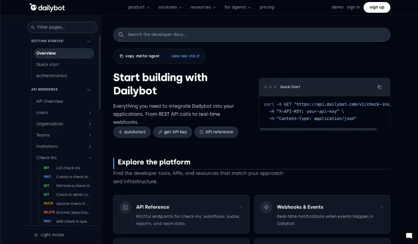Click the external link icon beside view raw .md

[198, 56]
